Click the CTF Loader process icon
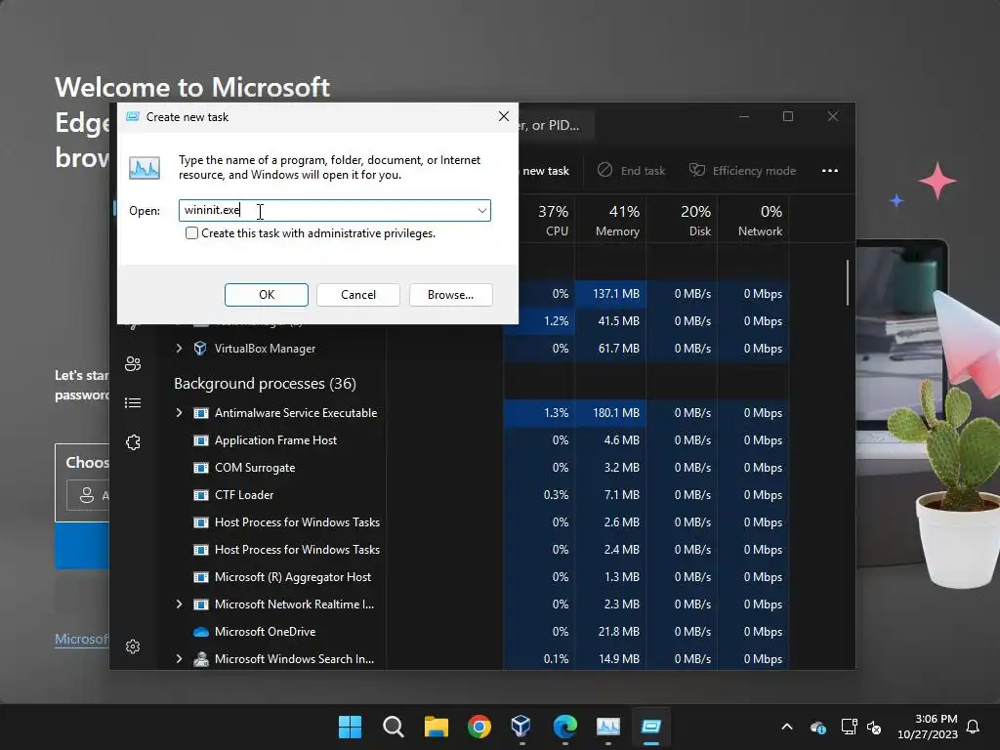The width and height of the screenshot is (1000, 750). coord(201,495)
